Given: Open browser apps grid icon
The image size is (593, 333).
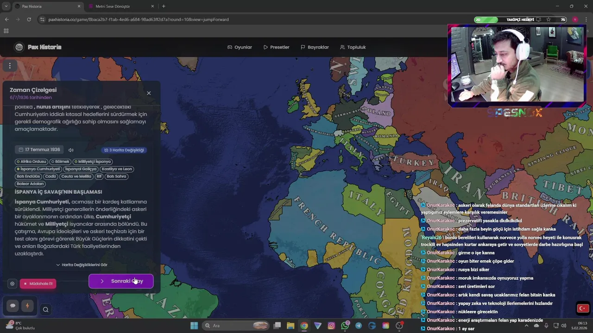Looking at the screenshot, I should [6, 31].
